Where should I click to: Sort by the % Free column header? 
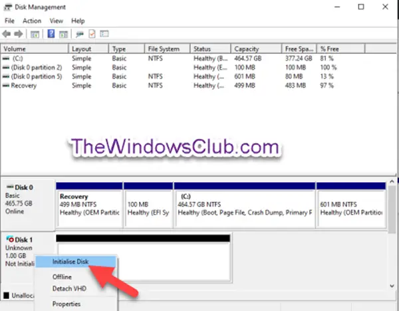tap(340, 49)
